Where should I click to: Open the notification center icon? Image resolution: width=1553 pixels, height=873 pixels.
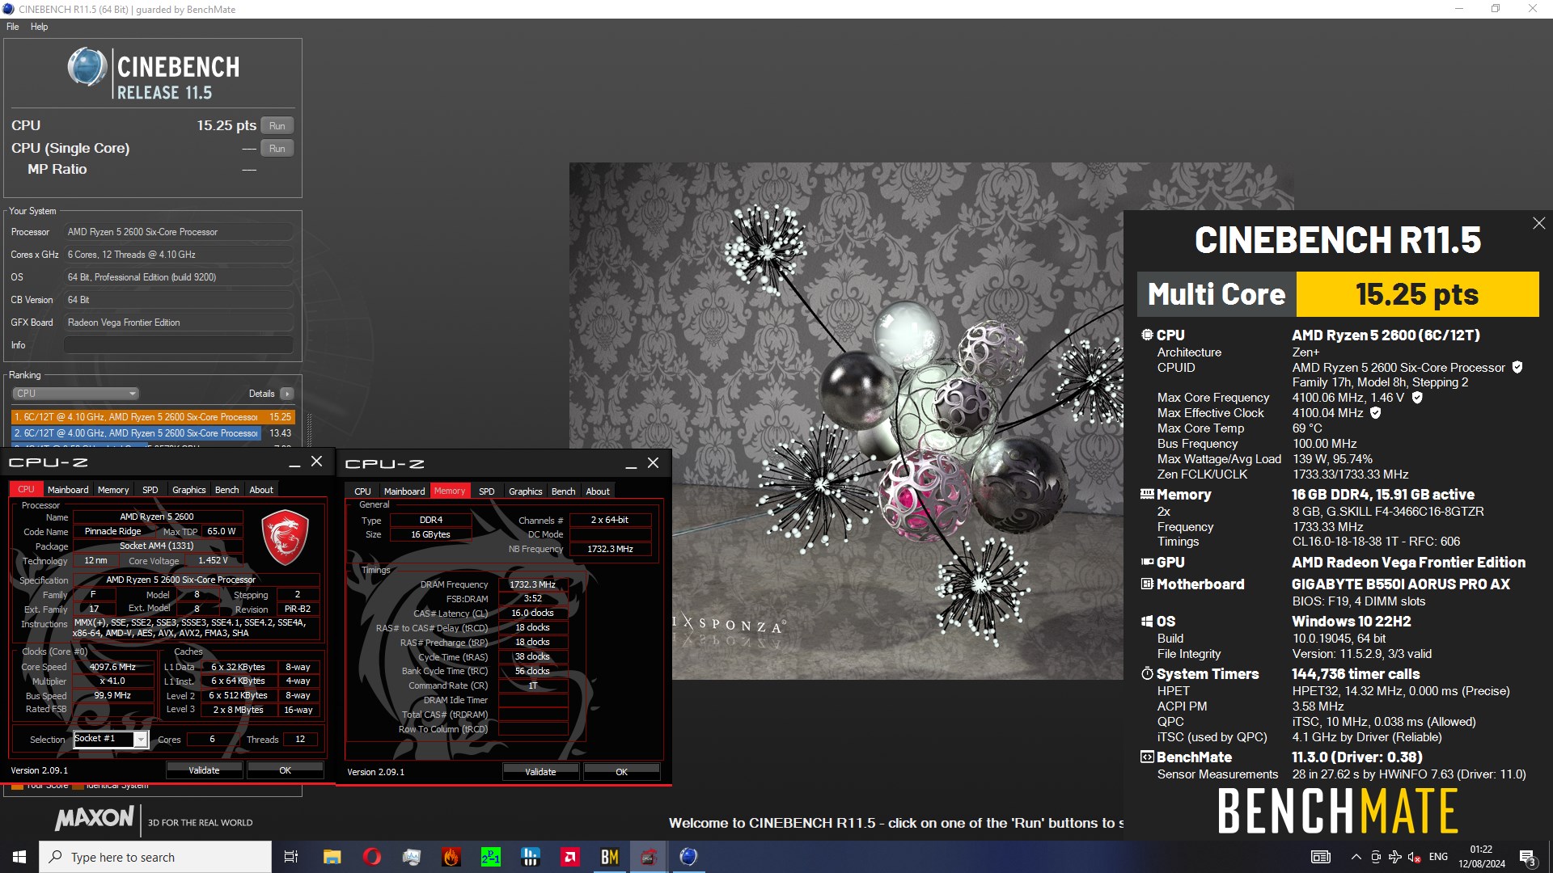(1527, 857)
